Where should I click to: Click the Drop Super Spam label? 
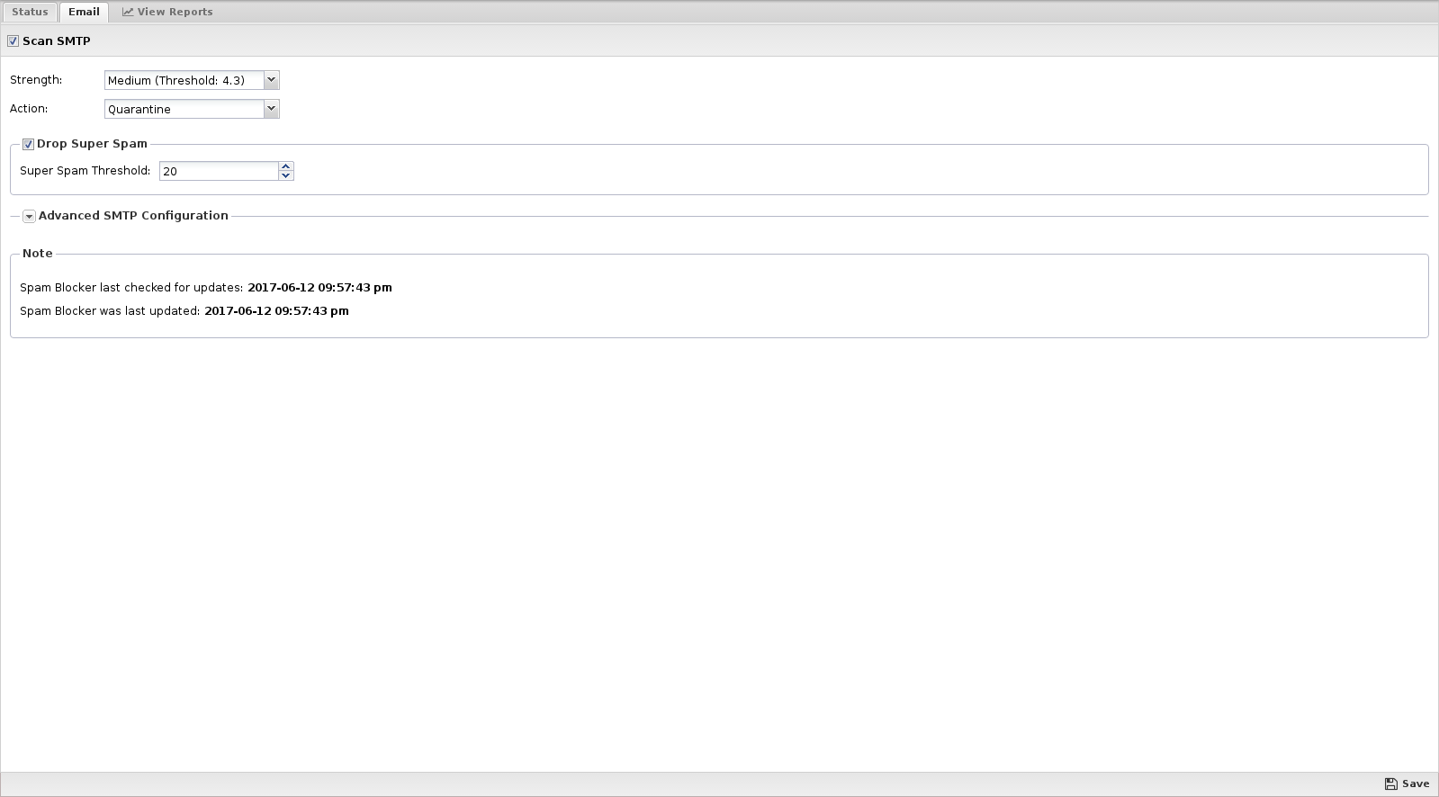click(92, 144)
